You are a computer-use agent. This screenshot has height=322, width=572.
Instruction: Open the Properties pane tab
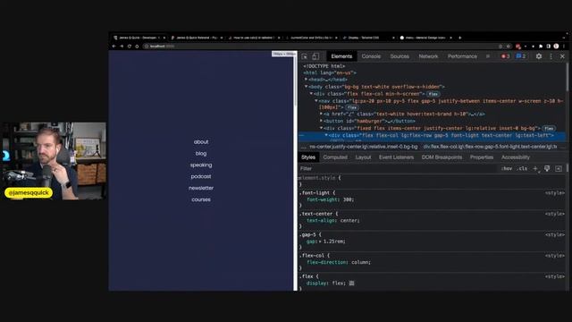tap(482, 157)
